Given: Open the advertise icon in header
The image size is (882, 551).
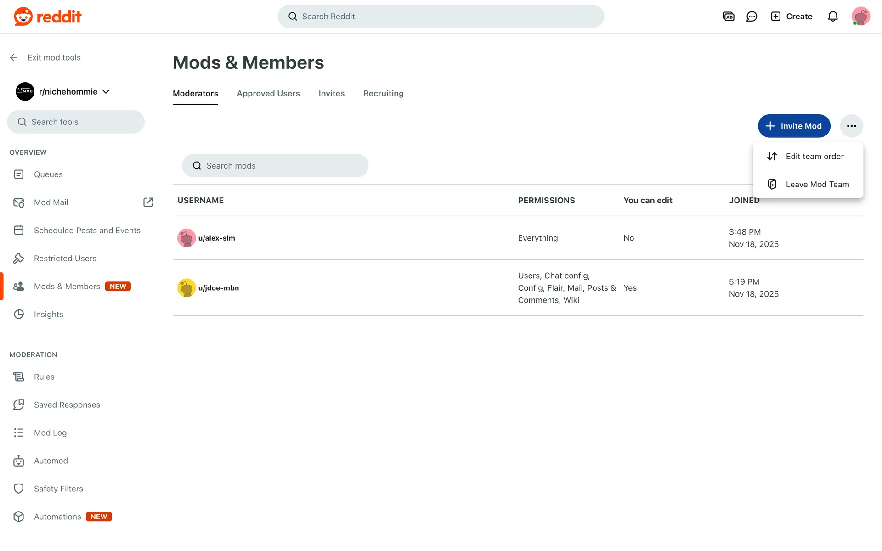Looking at the screenshot, I should (728, 17).
